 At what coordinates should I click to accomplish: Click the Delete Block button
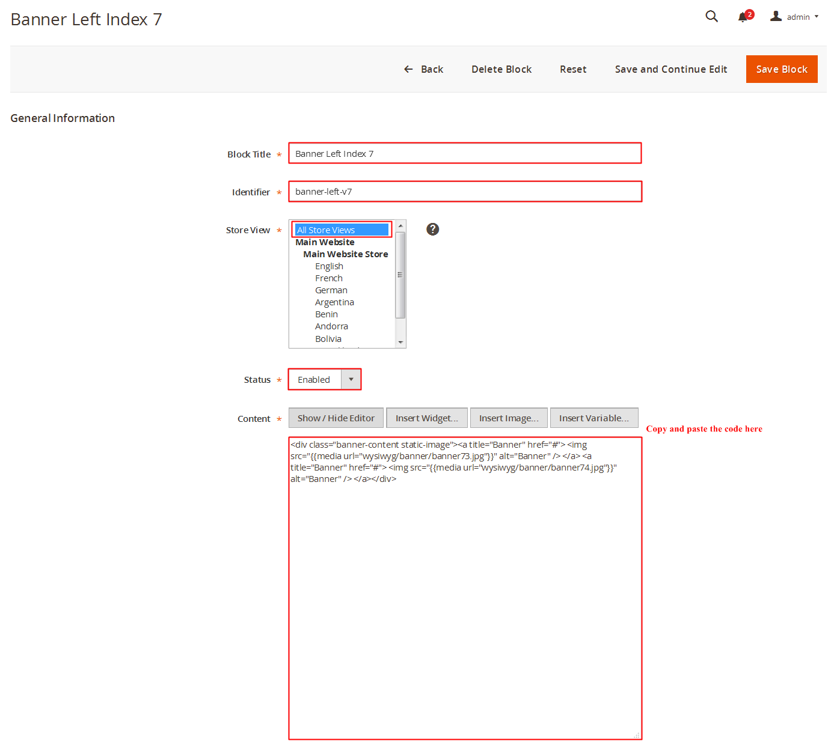coord(501,69)
